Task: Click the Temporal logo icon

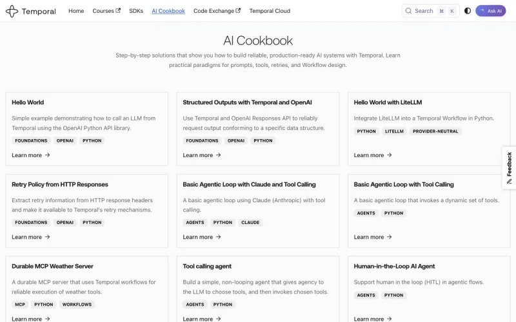Action: pos(12,11)
